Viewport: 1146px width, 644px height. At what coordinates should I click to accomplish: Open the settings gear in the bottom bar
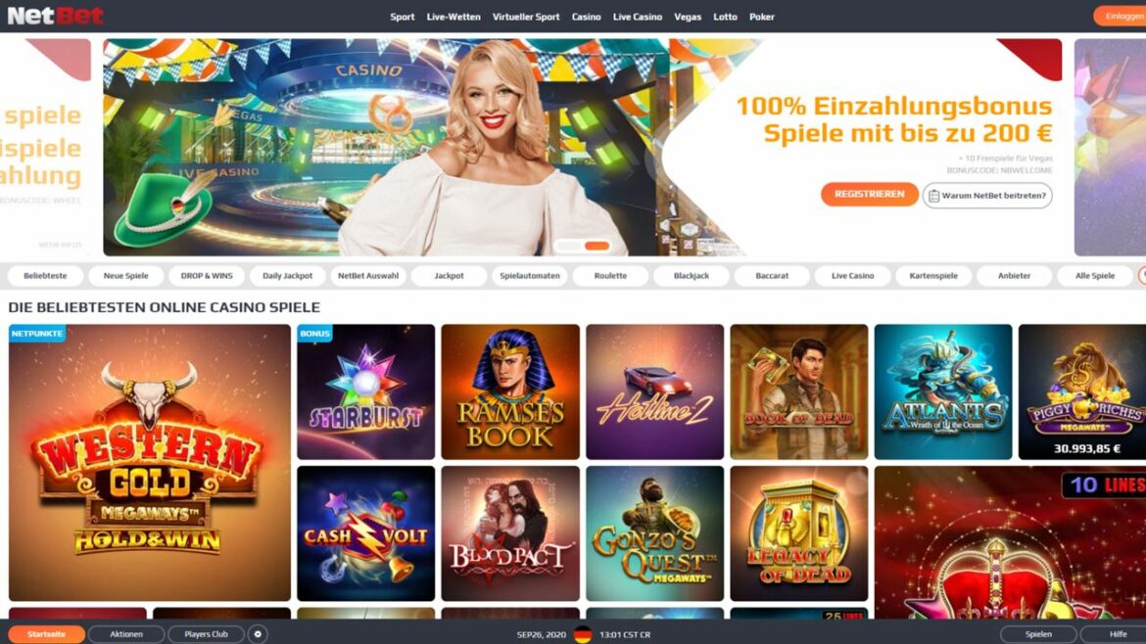tap(258, 634)
